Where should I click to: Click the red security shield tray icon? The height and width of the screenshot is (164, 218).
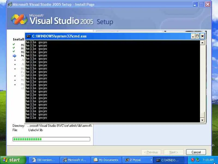[193, 160]
